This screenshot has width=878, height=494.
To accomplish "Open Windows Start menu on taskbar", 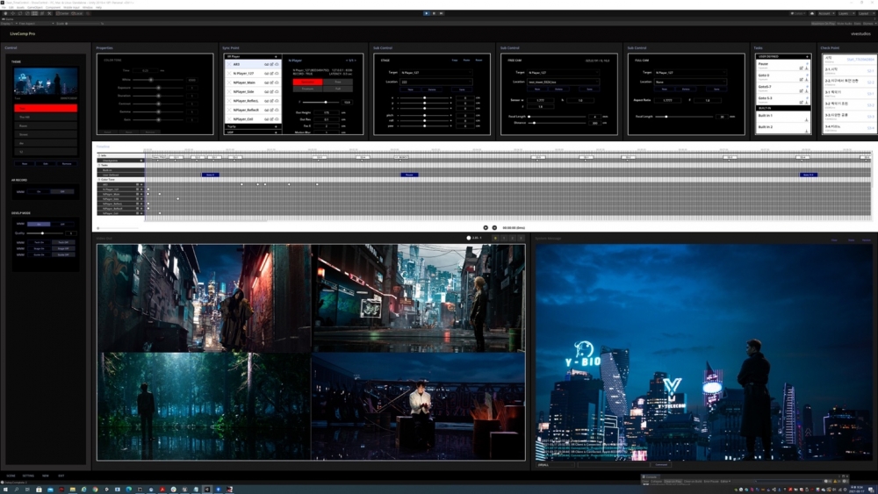I will (x=4, y=489).
